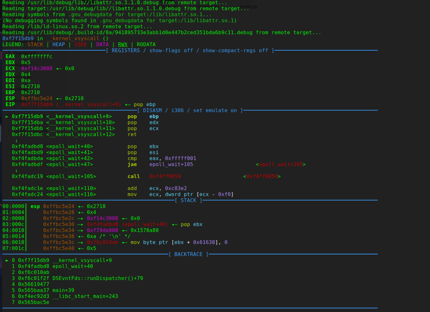Click the HEAP legend label

click(x=58, y=44)
